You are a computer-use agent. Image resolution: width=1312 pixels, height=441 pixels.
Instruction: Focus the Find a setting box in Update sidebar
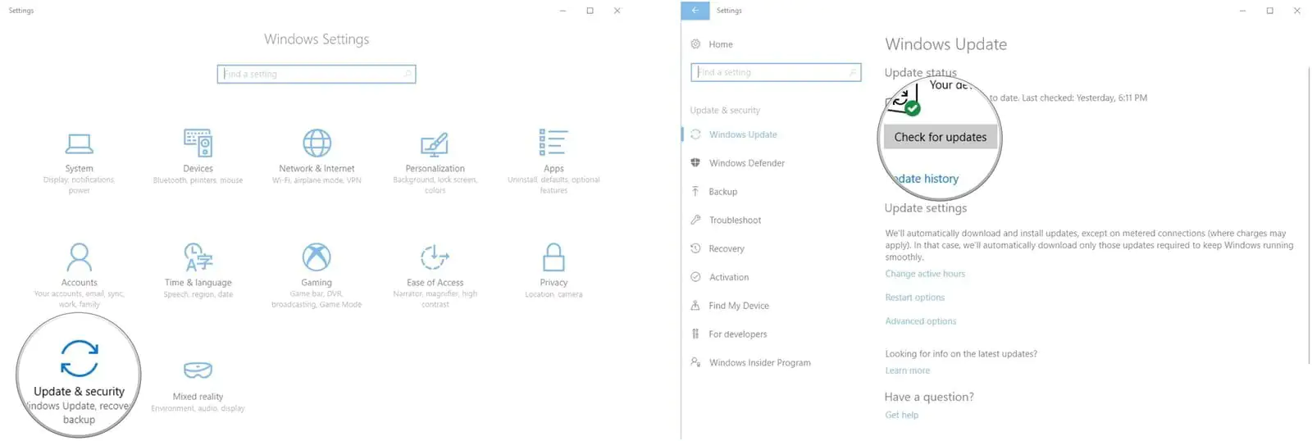[x=776, y=72]
